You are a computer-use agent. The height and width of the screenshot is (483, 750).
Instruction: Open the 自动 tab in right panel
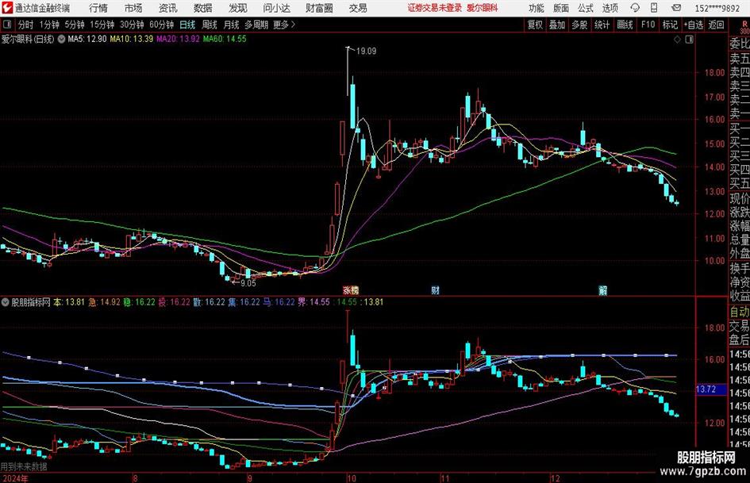click(740, 312)
